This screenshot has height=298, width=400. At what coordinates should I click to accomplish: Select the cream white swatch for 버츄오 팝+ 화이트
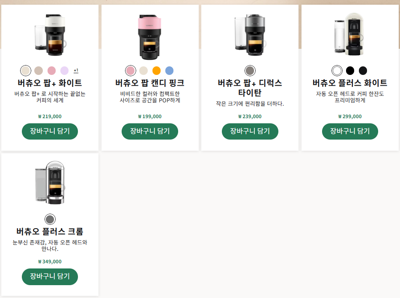[x=26, y=71]
